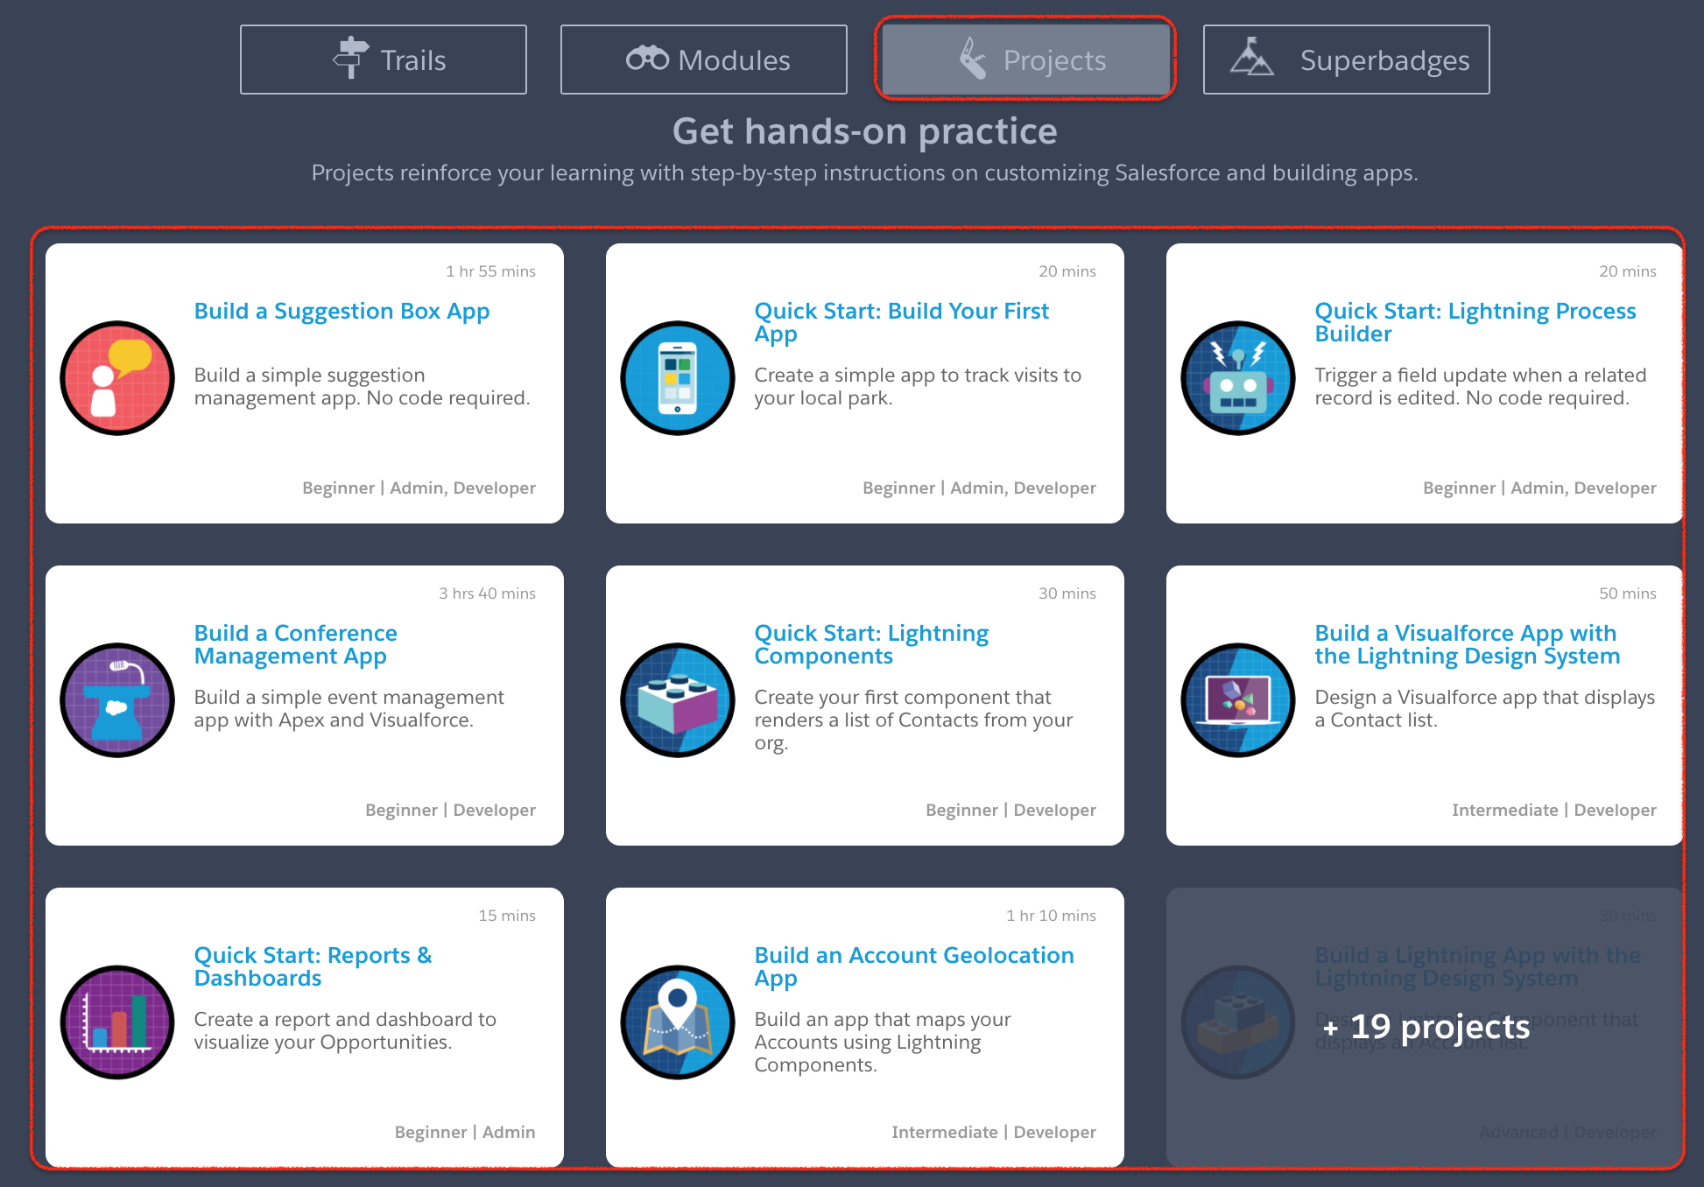Click the phone icon for Build Your First App

(x=677, y=378)
